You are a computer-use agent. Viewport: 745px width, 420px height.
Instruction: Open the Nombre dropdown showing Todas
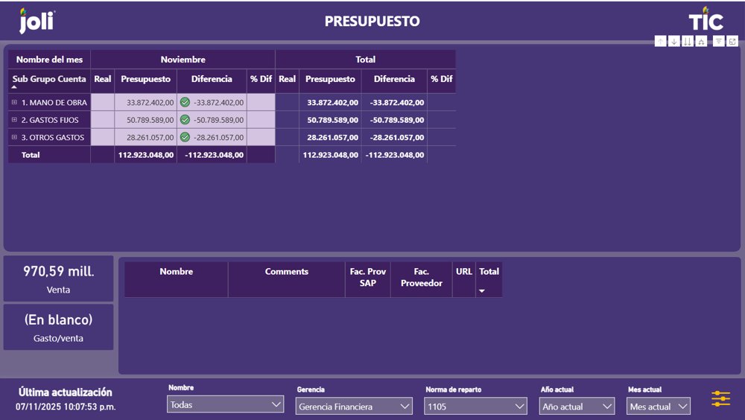coord(225,405)
